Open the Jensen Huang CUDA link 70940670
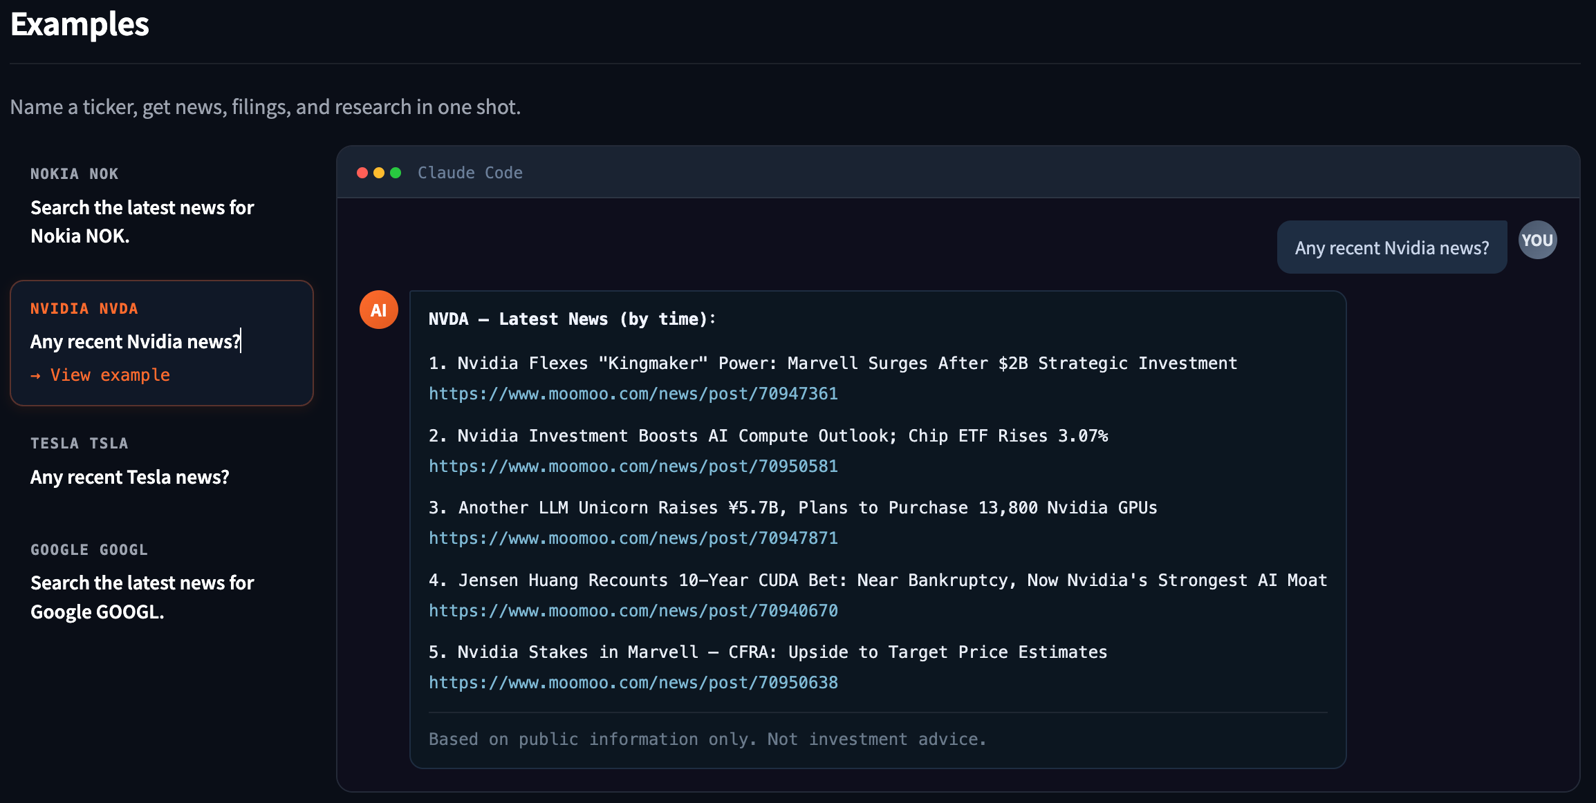 tap(633, 611)
